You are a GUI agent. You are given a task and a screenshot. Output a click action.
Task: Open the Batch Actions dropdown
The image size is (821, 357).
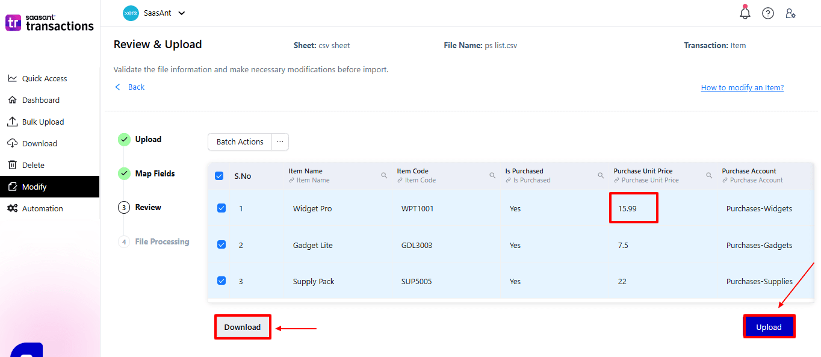pyautogui.click(x=240, y=142)
